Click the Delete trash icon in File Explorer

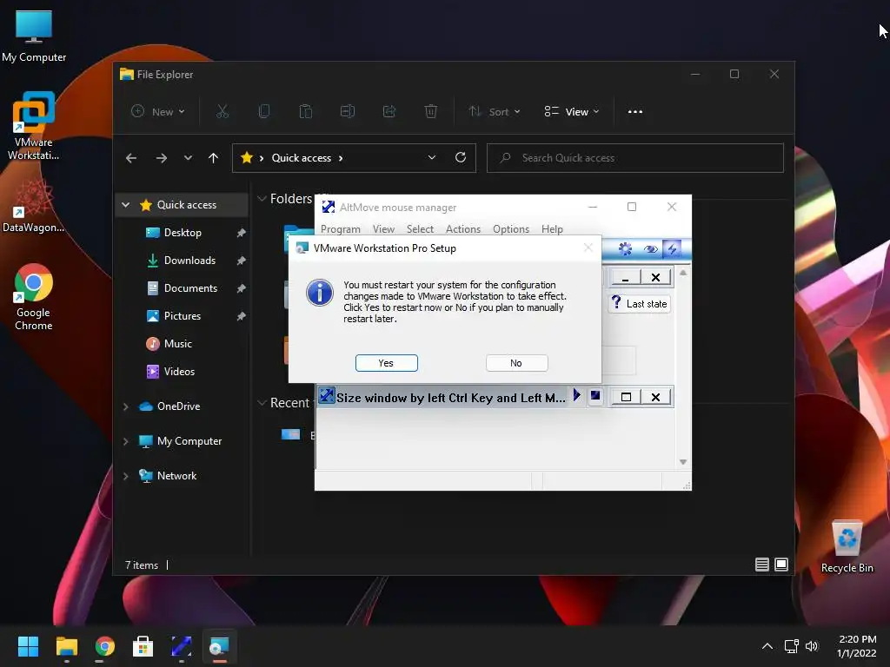(x=431, y=112)
